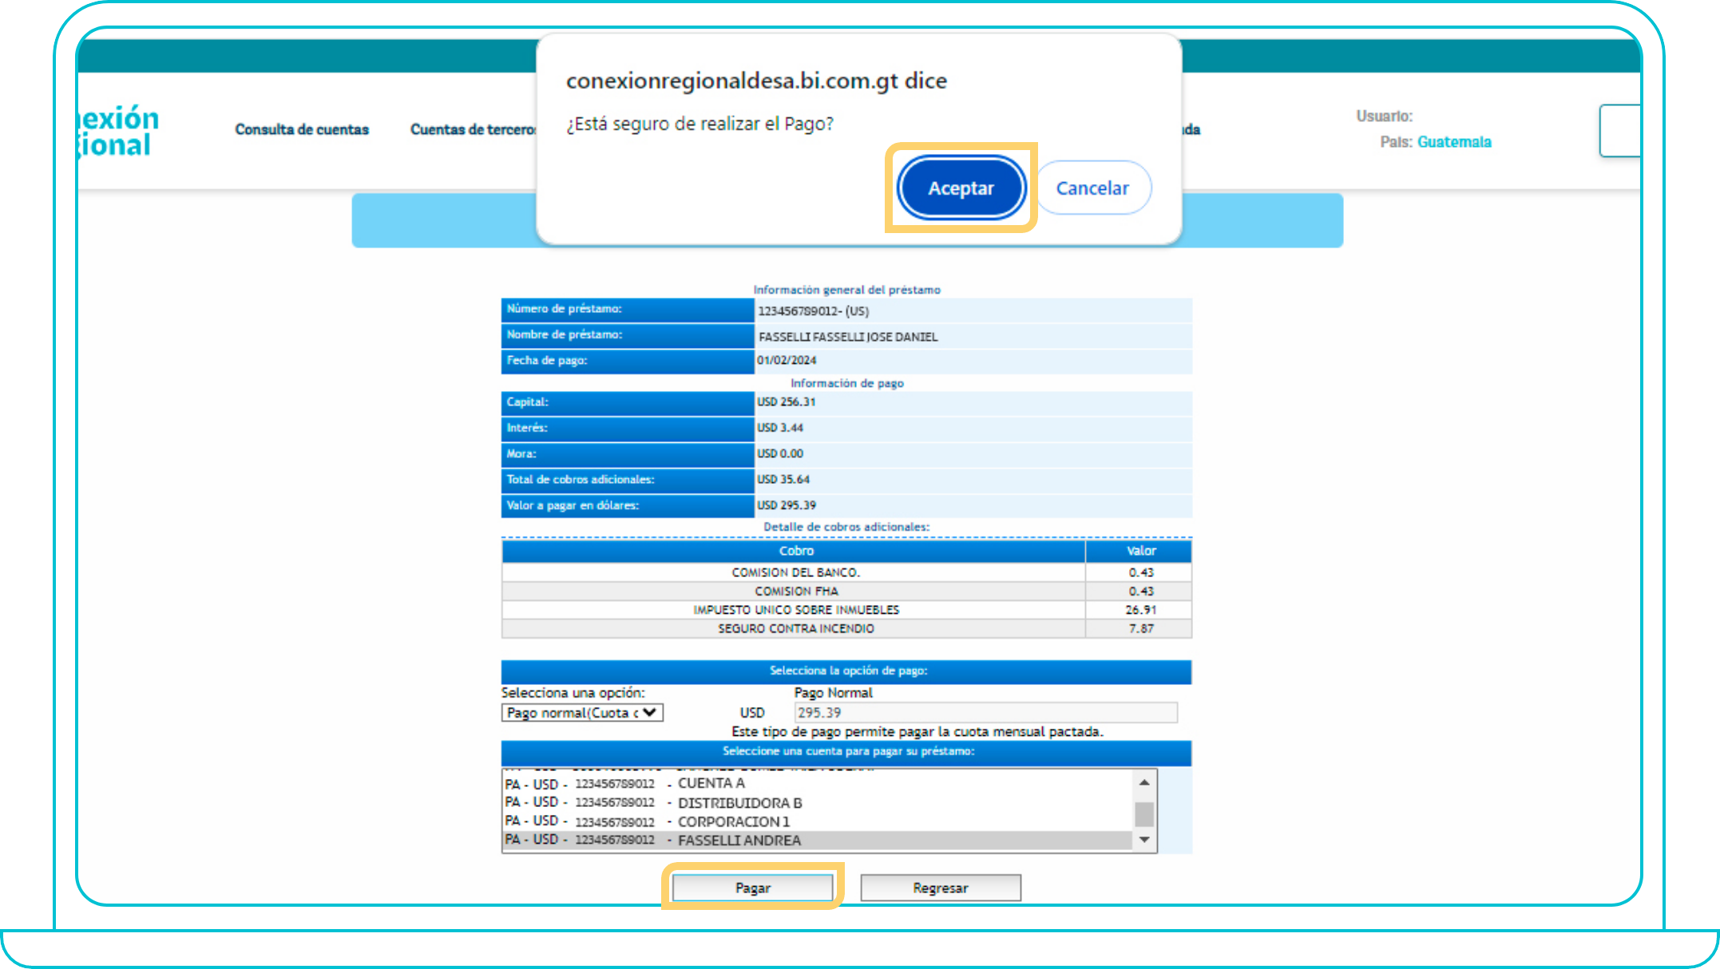Open the Consulta de cuentas menu

302,129
